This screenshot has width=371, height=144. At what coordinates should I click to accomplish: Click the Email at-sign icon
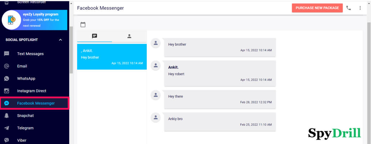6,66
